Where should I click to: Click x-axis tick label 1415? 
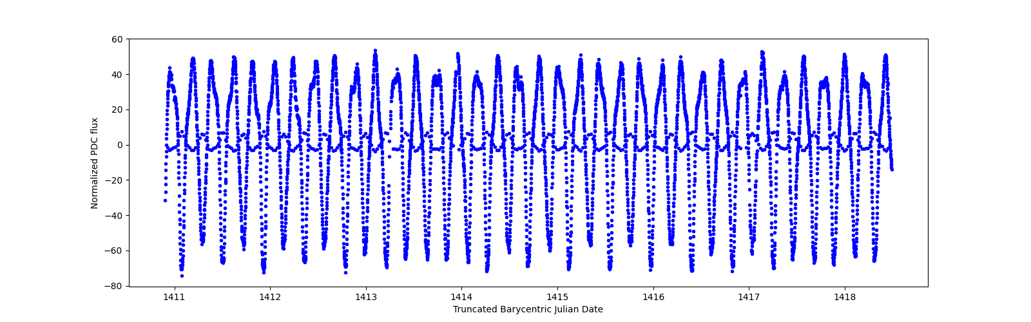[557, 297]
